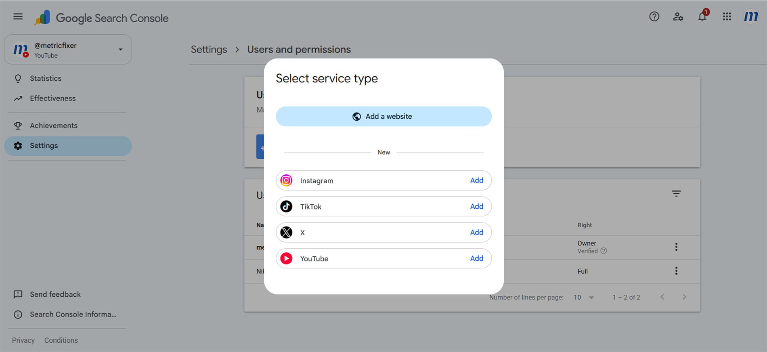Viewport: 767px width, 352px height.
Task: Click the Send feedback icon
Action: 18,294
